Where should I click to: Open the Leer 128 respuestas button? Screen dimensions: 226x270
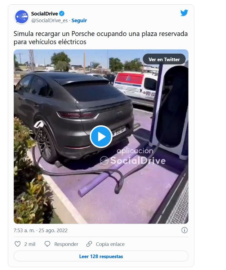[x=101, y=256]
